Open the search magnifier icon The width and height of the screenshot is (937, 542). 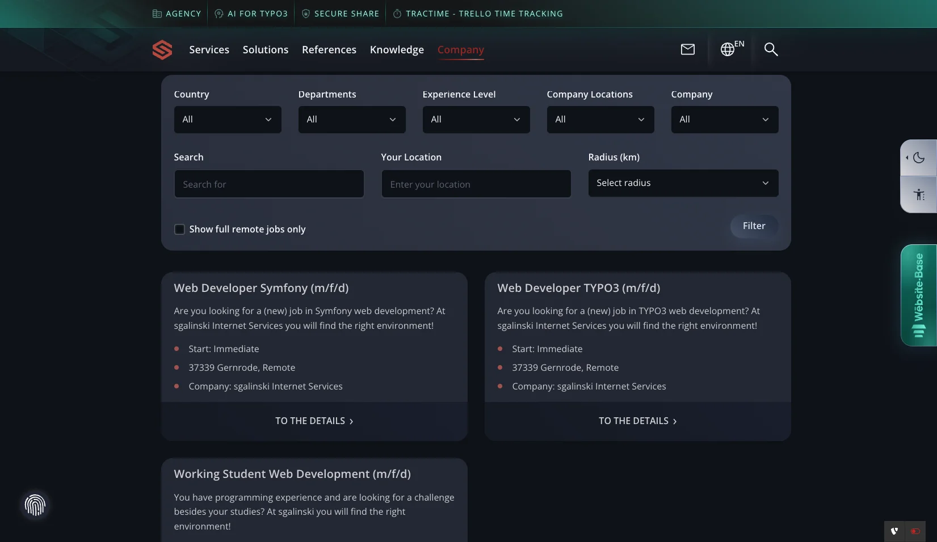pyautogui.click(x=770, y=49)
